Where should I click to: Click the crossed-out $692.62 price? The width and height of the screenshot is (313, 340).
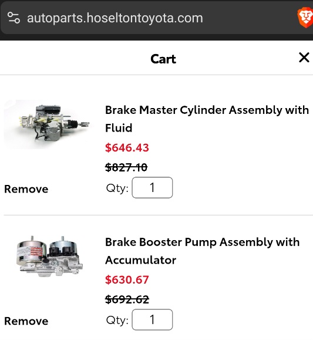pyautogui.click(x=127, y=299)
